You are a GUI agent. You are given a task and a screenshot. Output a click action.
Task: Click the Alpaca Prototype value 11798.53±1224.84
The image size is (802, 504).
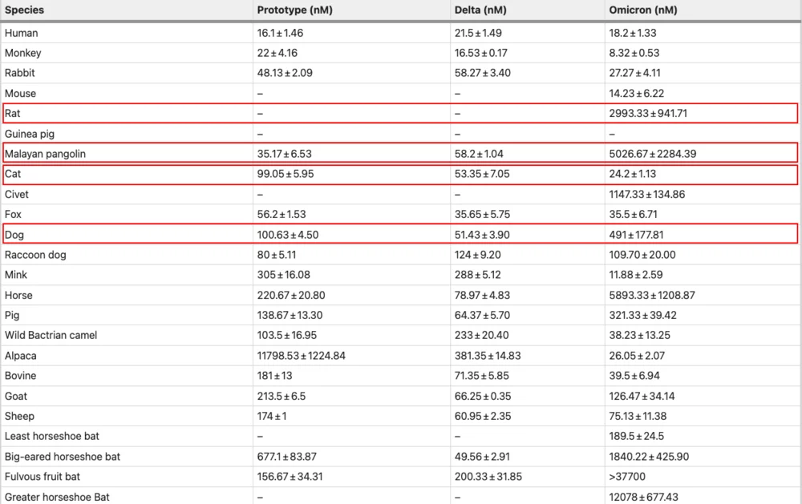coord(302,356)
